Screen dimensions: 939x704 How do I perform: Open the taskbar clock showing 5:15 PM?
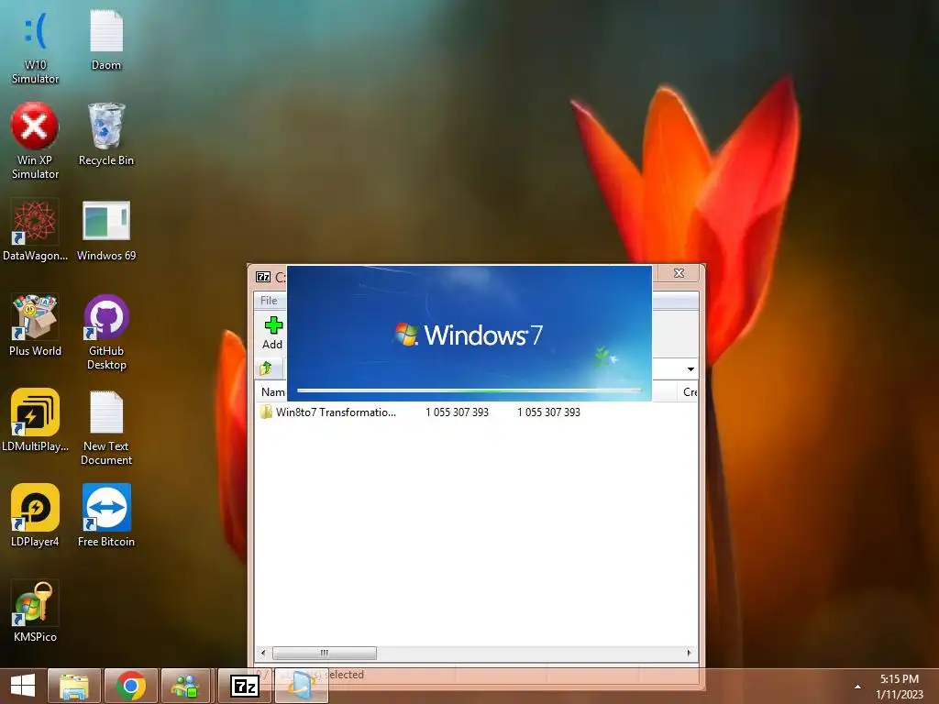pos(899,687)
